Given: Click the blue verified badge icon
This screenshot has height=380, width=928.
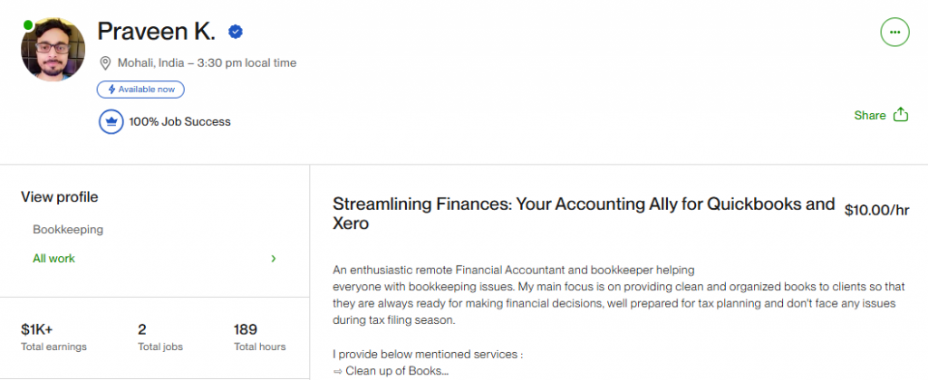Looking at the screenshot, I should (x=236, y=32).
